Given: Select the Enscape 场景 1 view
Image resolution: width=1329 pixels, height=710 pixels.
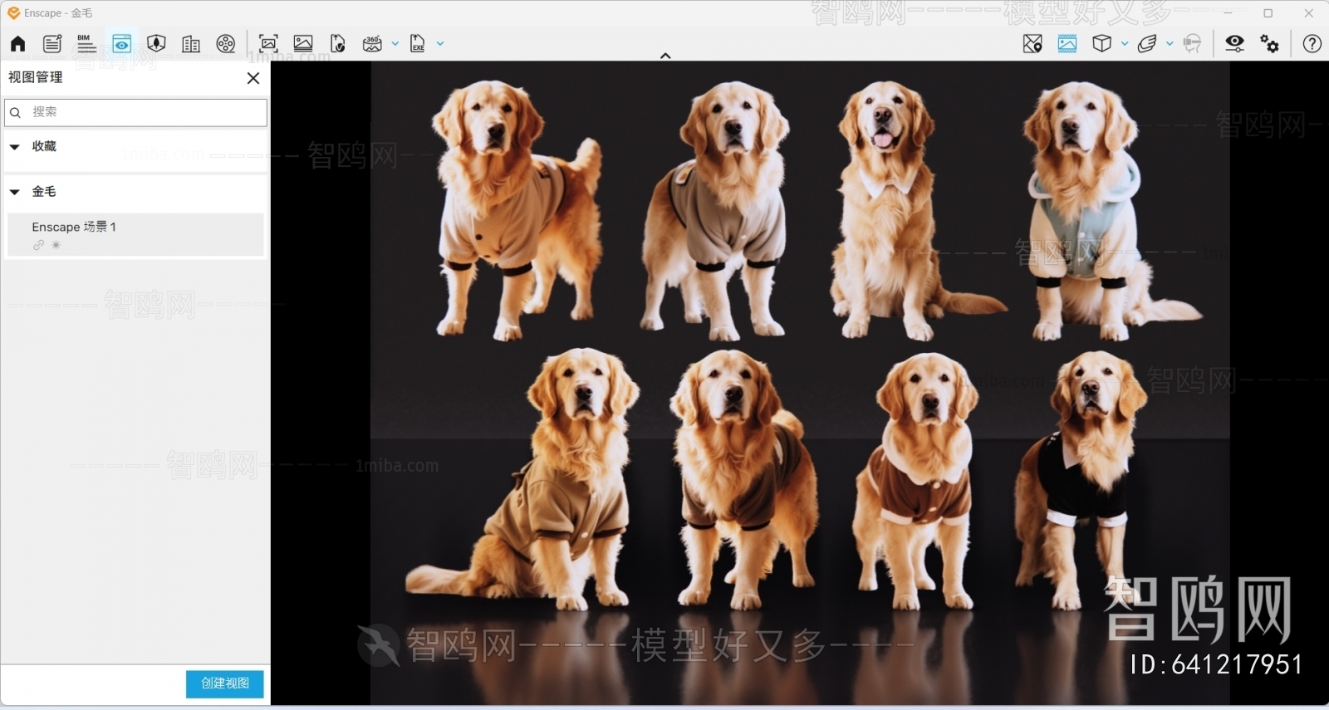Looking at the screenshot, I should tap(135, 234).
